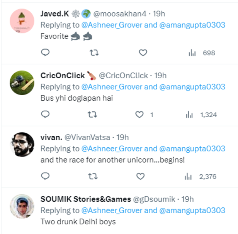Retweet vivan's unicorn tweet
The image size is (238, 234).
click(93, 176)
